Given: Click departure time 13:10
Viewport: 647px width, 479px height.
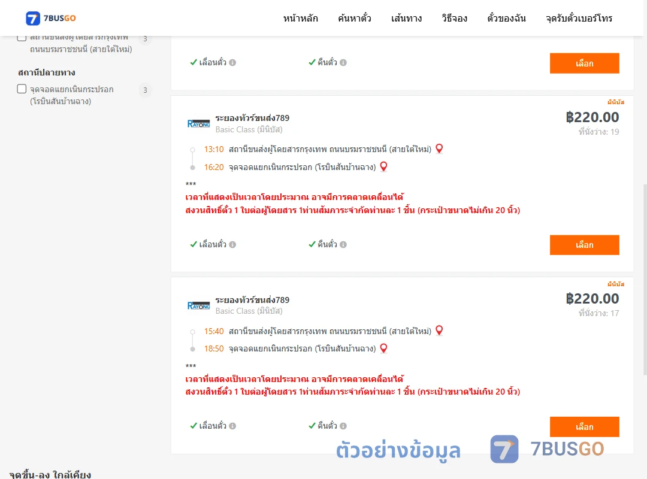Looking at the screenshot, I should click(214, 149).
